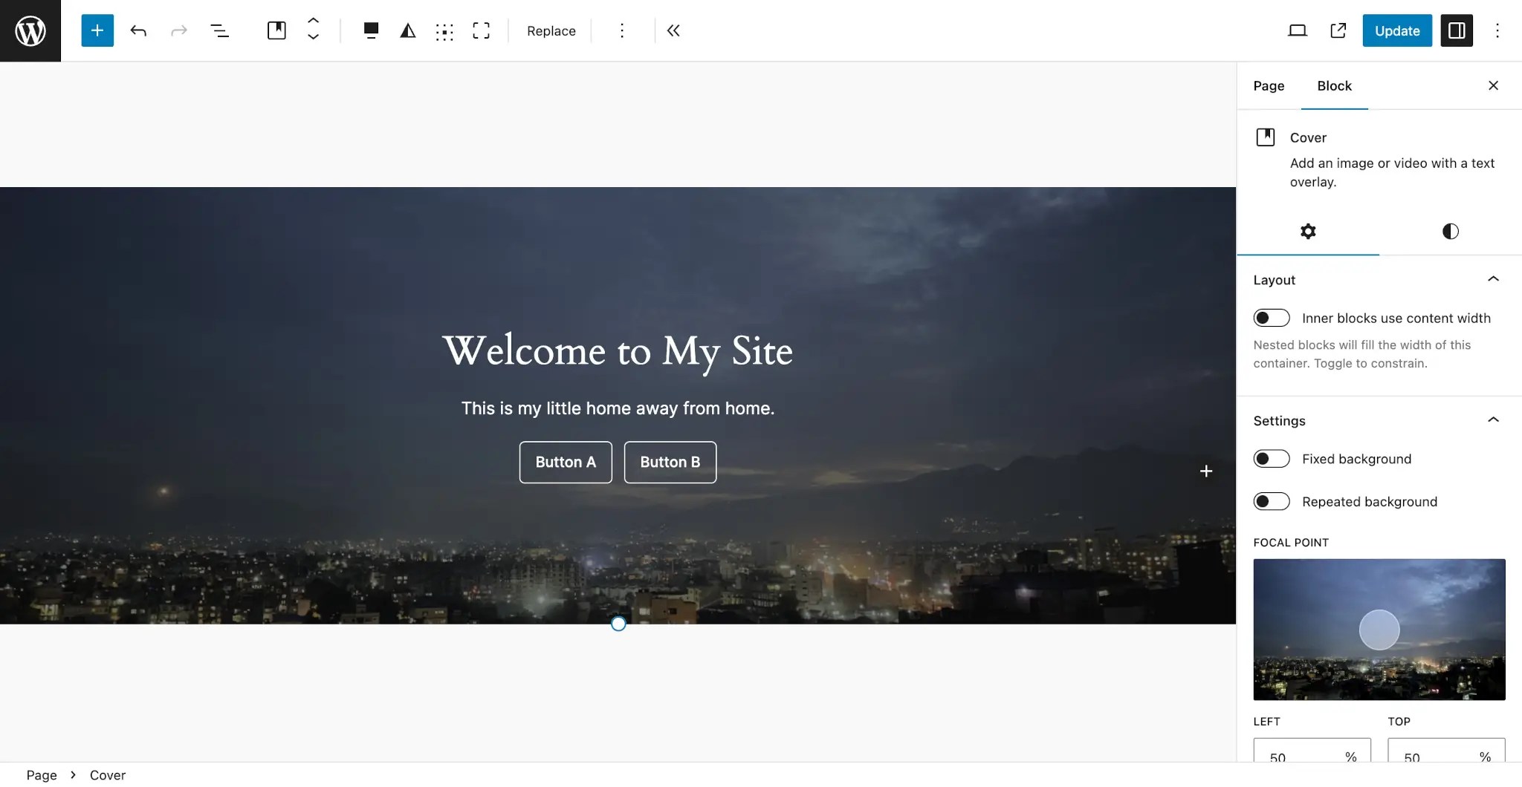Collapse the Settings section
This screenshot has height=787, width=1522.
pyautogui.click(x=1494, y=419)
